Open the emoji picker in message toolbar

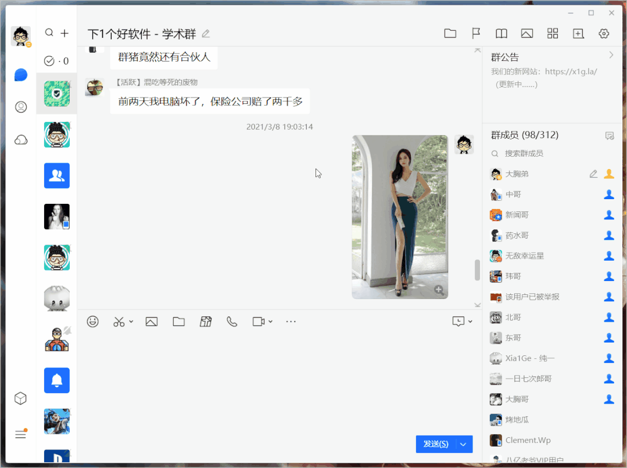(92, 322)
